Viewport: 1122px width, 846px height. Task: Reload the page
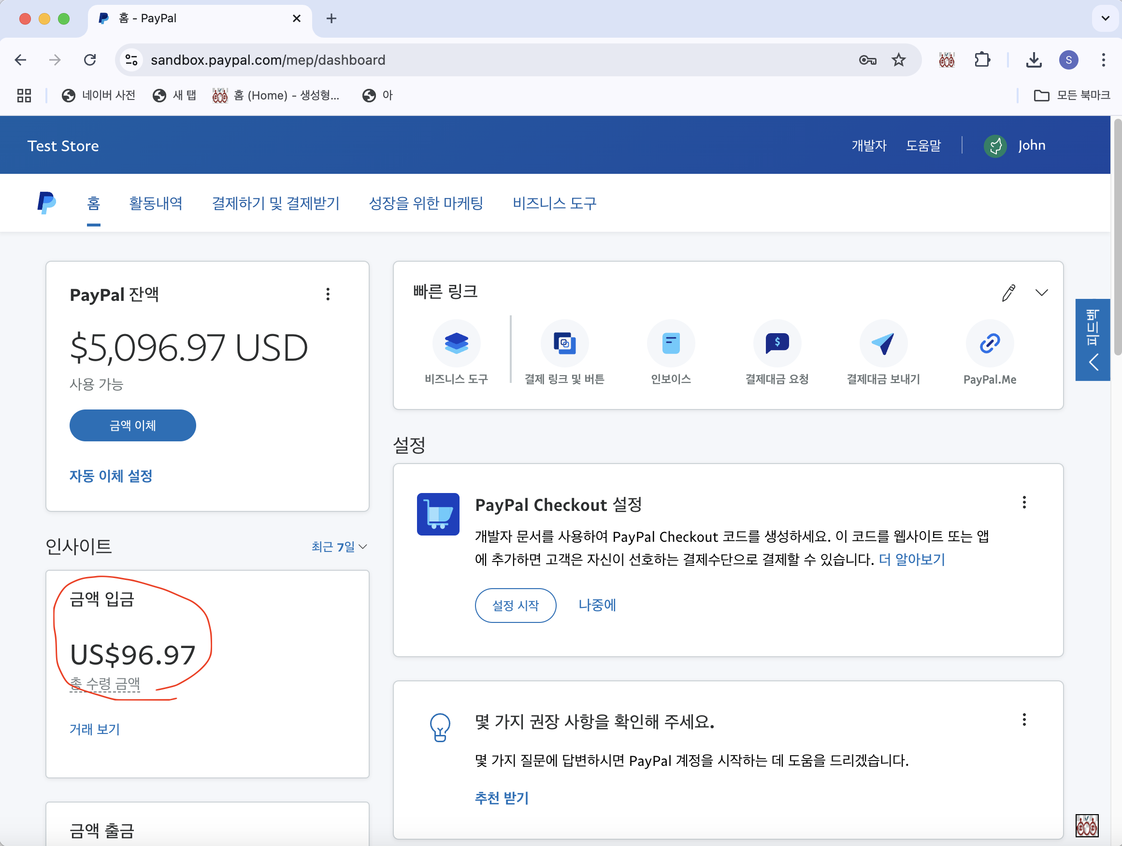(x=90, y=60)
